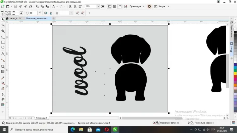The image size is (237, 133).
Task: Open File Explorer from taskbar
Action: [x=81, y=130]
